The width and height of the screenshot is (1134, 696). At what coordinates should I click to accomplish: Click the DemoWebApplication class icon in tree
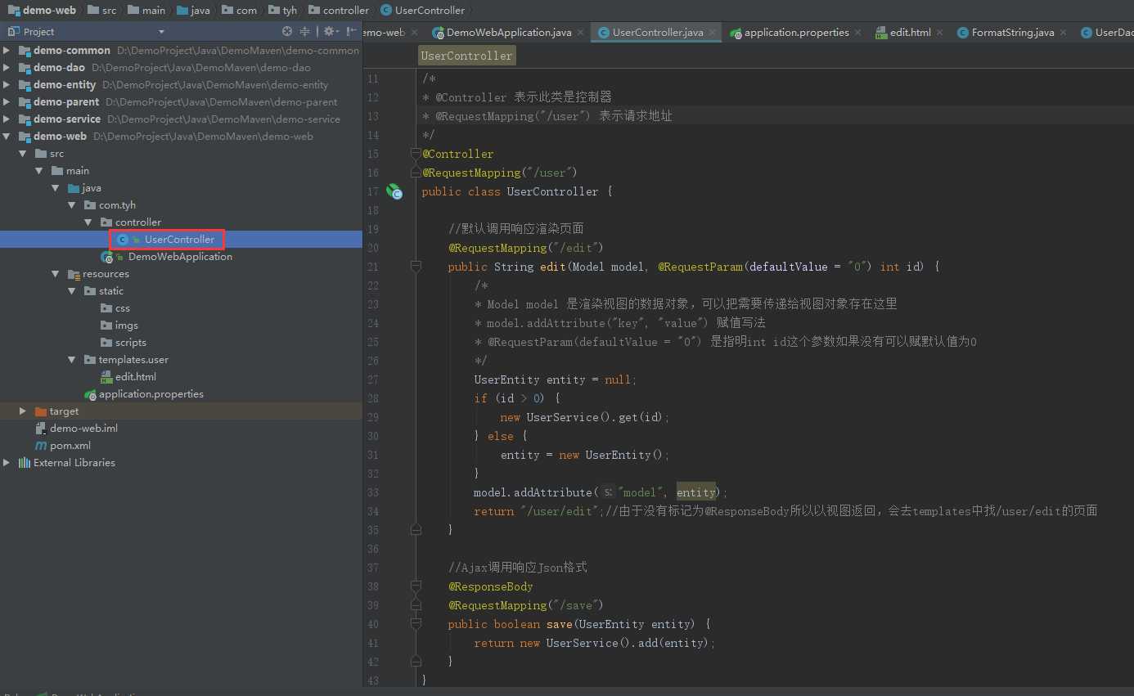(108, 257)
